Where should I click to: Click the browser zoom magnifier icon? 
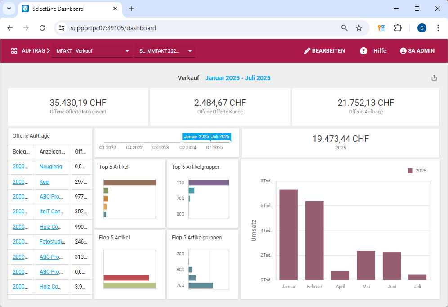(345, 28)
